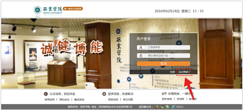Screen dimensions: 243x110
Task: Open the 注册 registration link
Action: (x=172, y=72)
